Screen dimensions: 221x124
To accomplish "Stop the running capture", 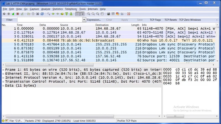I will tap(18, 14).
